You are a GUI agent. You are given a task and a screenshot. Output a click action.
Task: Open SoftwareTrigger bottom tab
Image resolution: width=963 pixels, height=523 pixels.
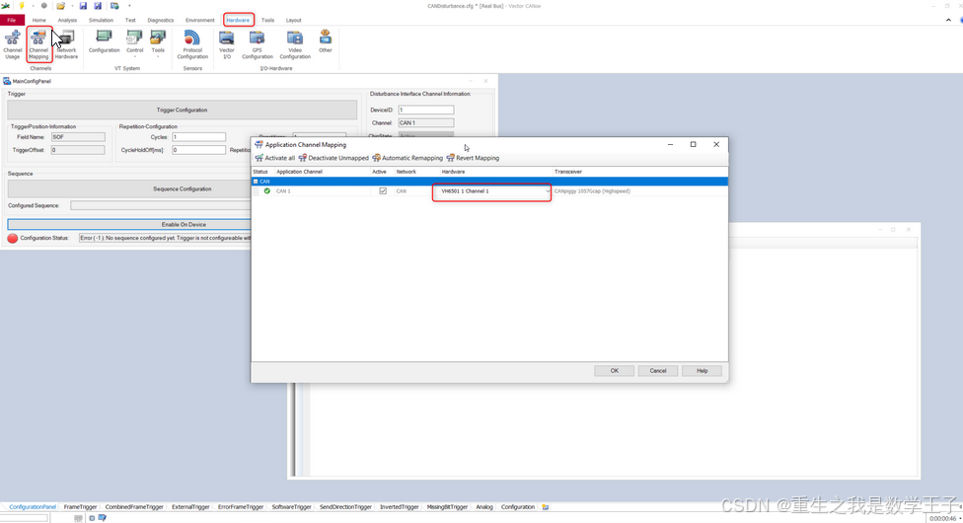click(x=291, y=507)
